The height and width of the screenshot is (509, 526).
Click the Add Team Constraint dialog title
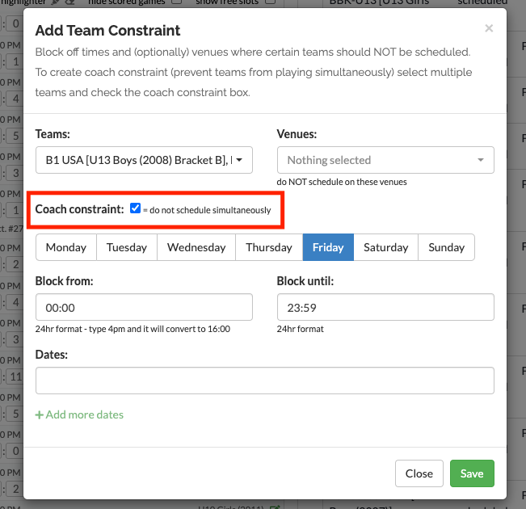click(x=108, y=31)
